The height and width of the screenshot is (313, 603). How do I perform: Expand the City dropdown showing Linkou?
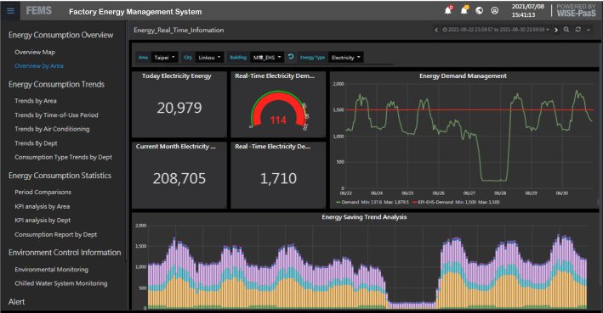coord(209,58)
